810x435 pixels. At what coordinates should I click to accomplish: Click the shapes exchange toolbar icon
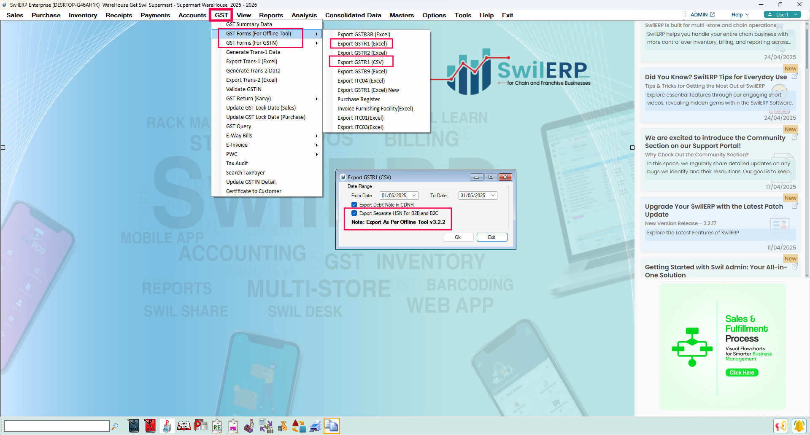(299, 426)
